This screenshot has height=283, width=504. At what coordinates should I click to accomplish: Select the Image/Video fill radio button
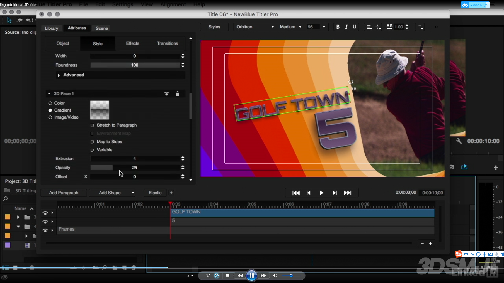[50, 117]
